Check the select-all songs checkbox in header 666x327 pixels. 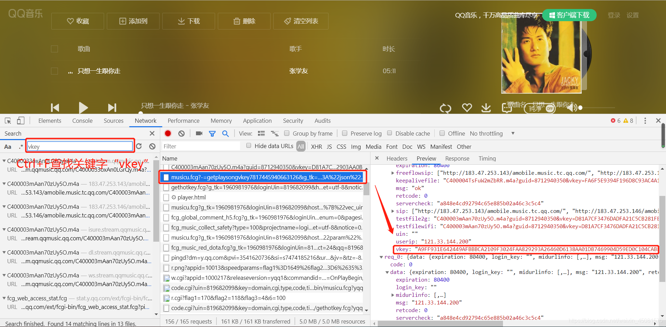[x=54, y=49]
